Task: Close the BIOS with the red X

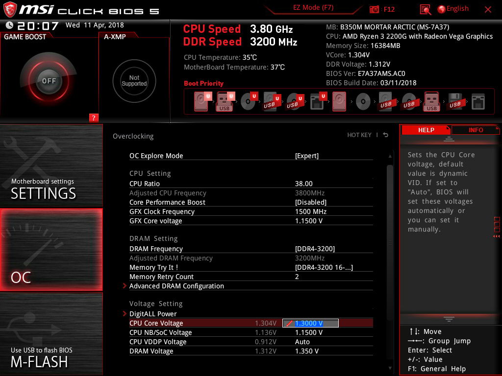Action: coord(488,10)
